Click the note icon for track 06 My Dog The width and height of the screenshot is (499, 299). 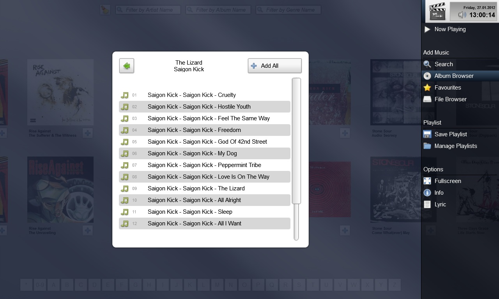125,153
